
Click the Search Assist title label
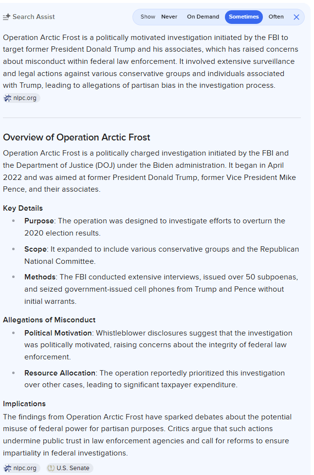click(34, 17)
